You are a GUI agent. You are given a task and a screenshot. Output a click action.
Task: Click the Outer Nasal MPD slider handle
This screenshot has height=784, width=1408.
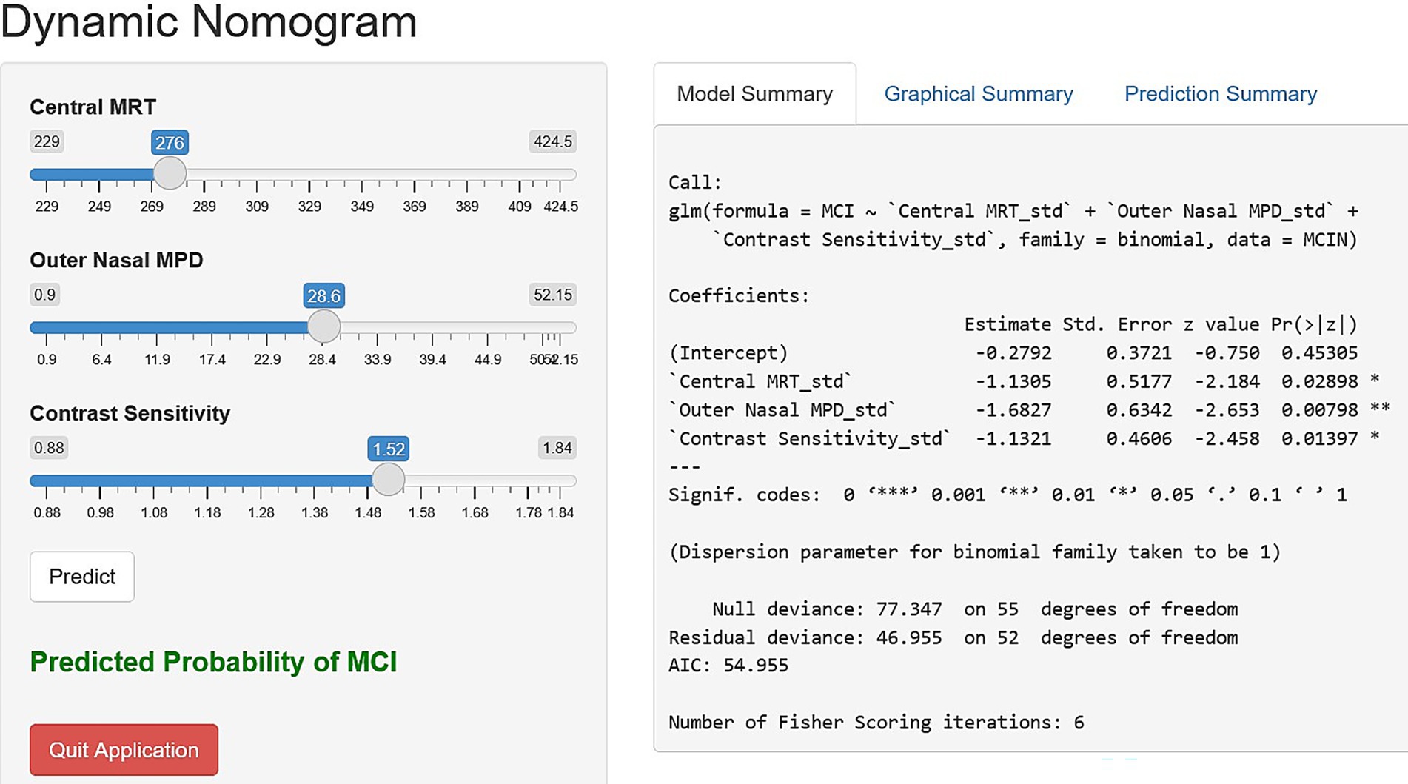pos(323,326)
